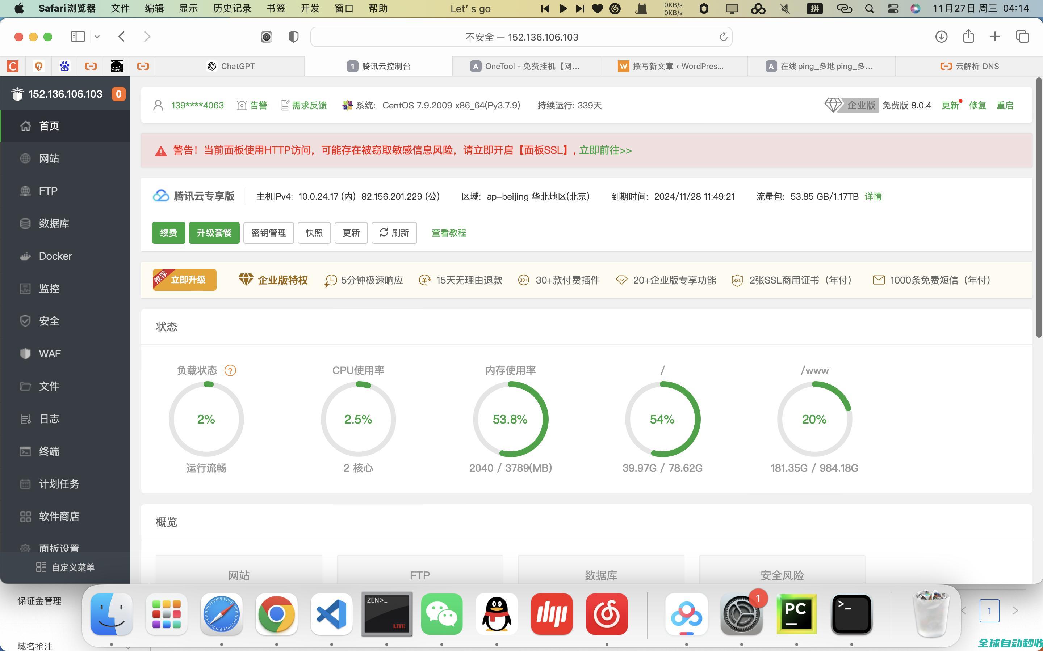Image resolution: width=1043 pixels, height=651 pixels.
Task: Open macOS Control Center in menu bar
Action: pyautogui.click(x=893, y=9)
